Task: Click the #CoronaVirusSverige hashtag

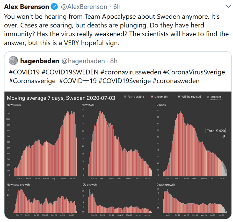Action: pos(194,72)
